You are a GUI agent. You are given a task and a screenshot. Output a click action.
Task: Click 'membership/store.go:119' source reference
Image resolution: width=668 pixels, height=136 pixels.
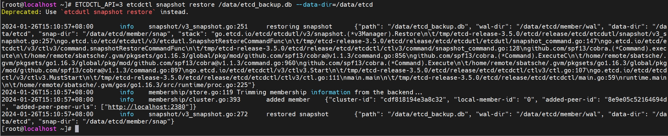(x=191, y=92)
